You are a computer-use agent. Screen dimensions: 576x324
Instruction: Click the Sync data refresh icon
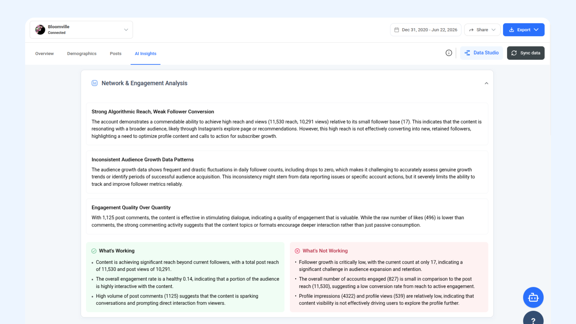click(x=514, y=53)
